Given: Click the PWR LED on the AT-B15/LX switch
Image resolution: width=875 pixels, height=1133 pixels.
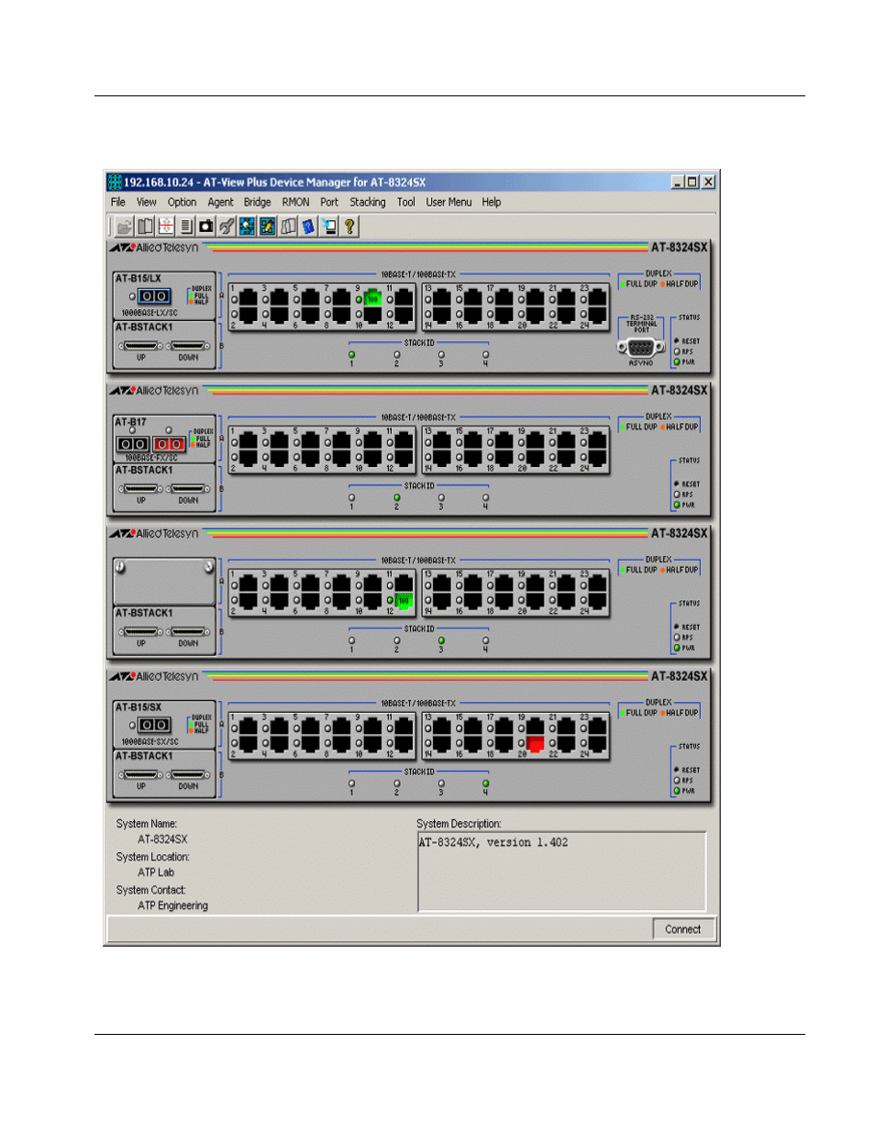Looking at the screenshot, I should click(677, 362).
